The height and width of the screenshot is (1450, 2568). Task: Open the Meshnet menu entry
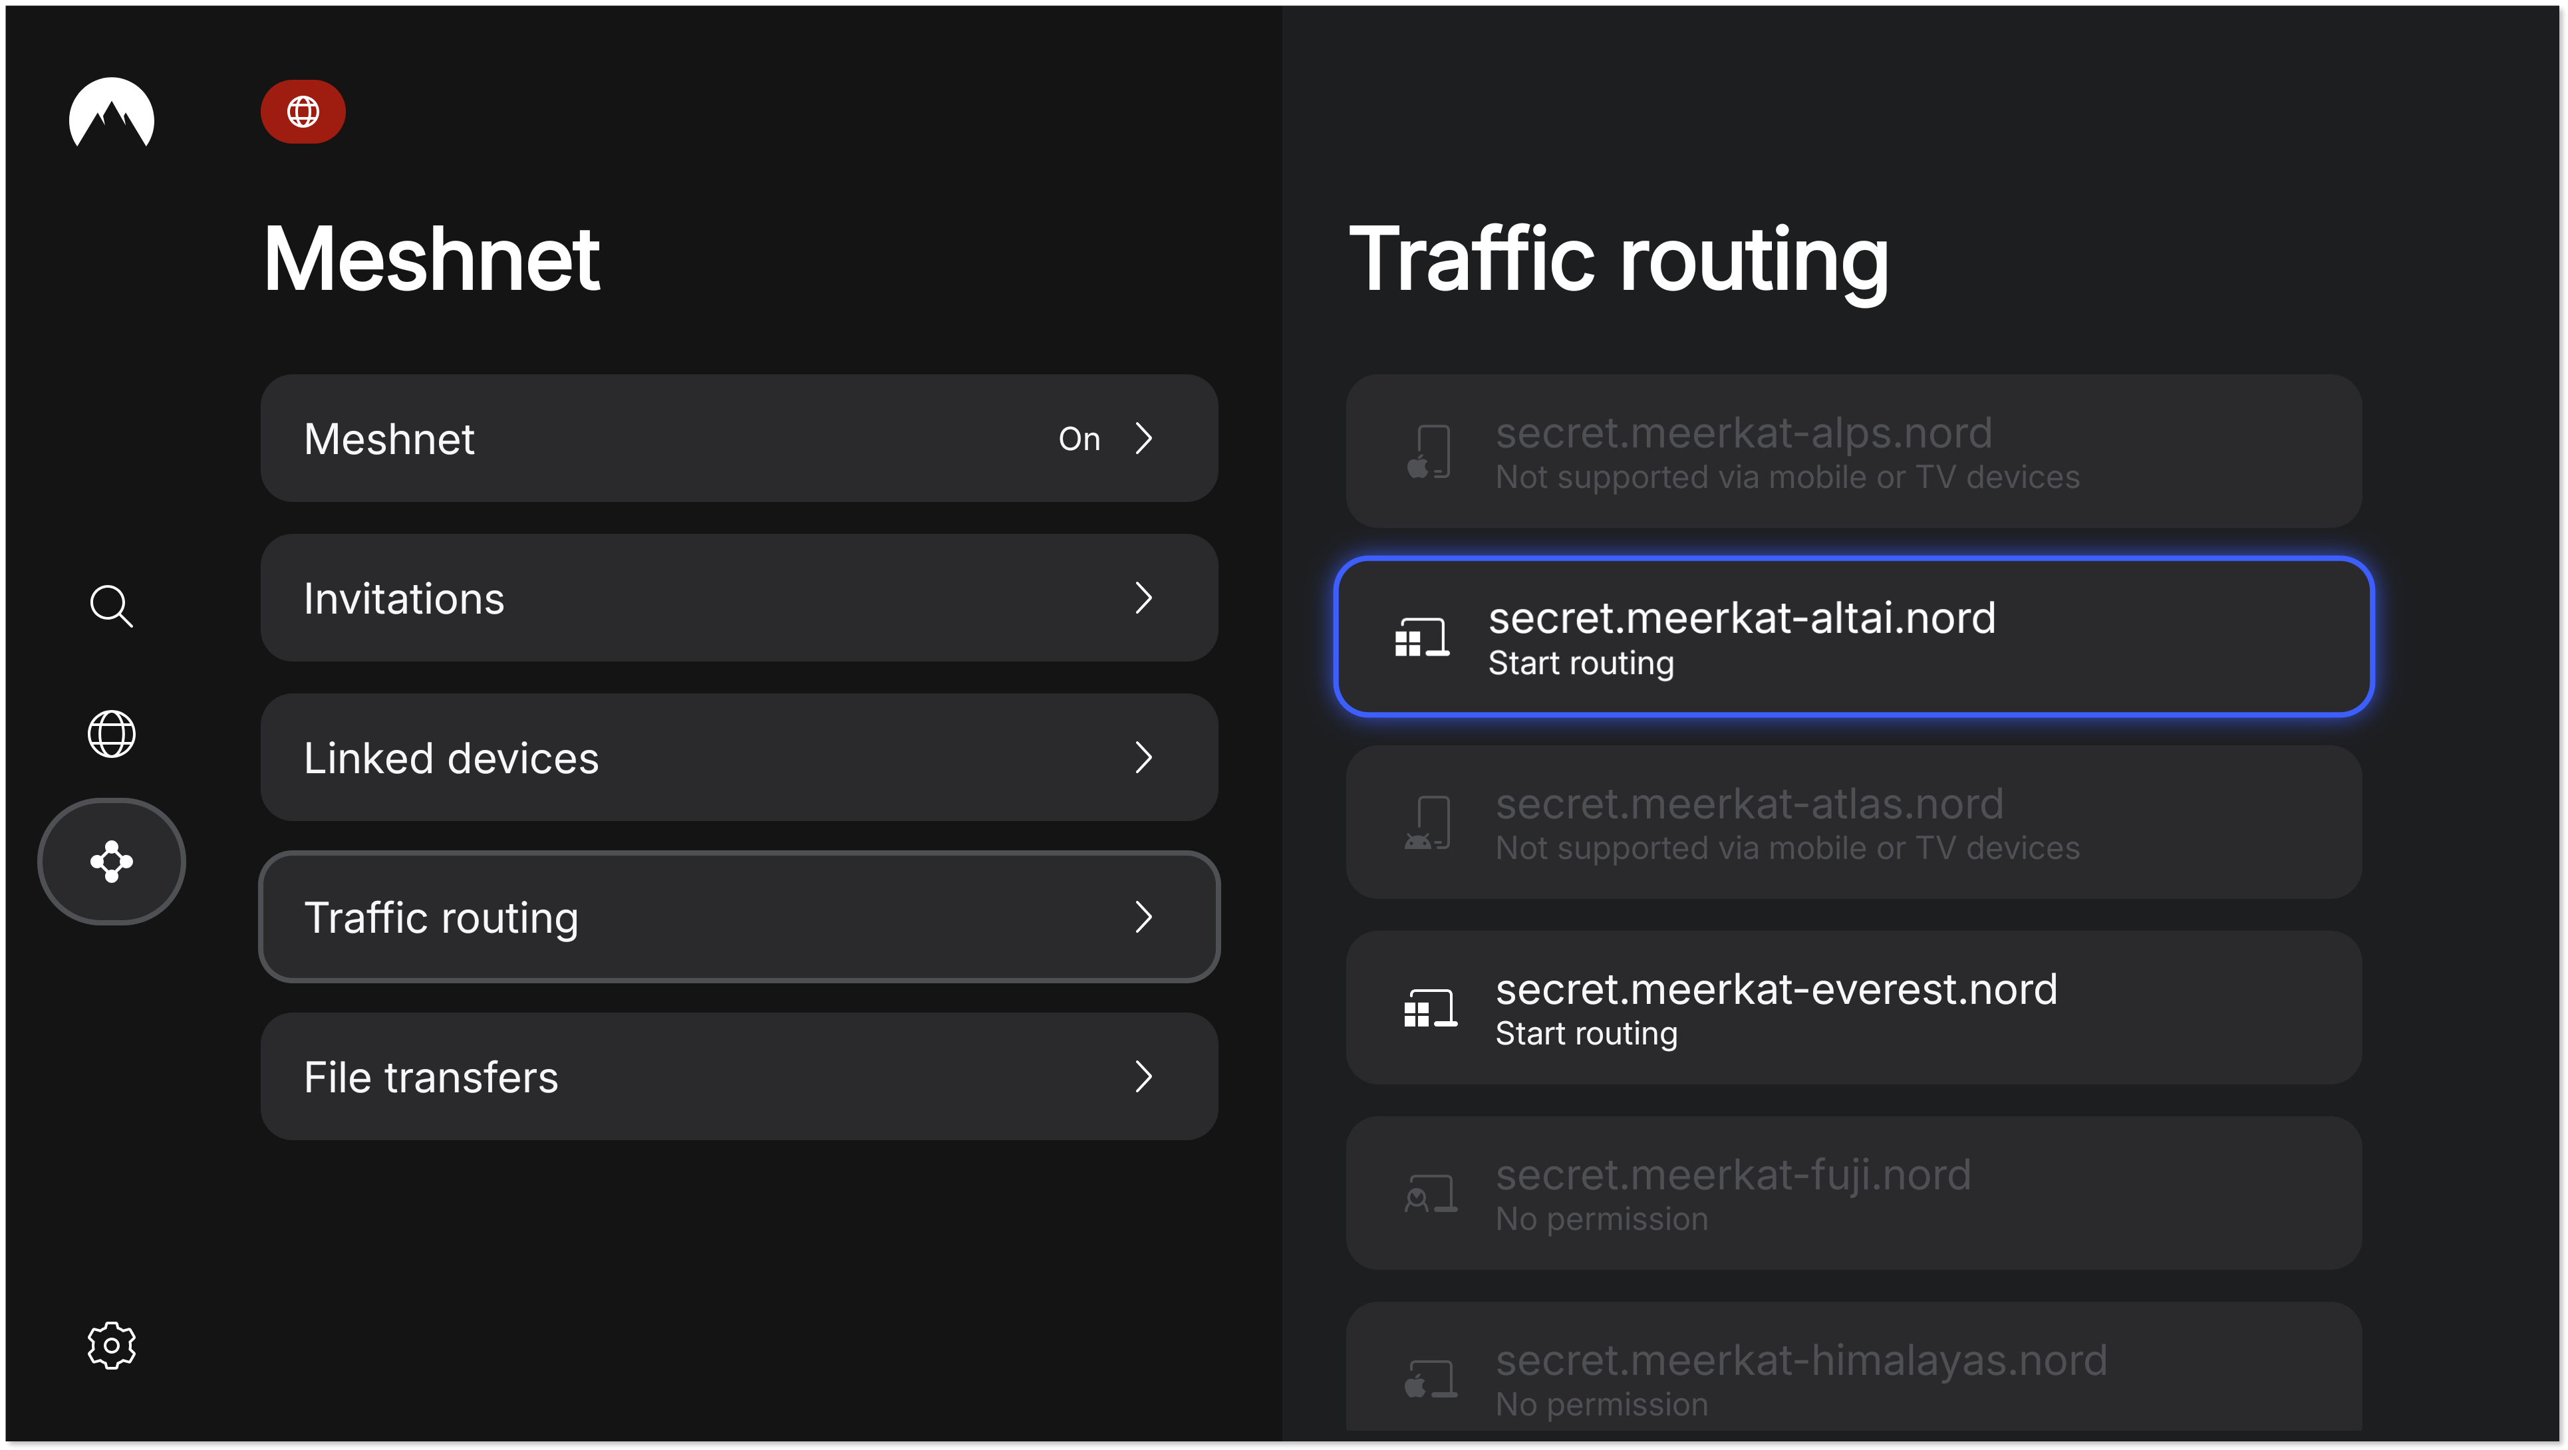(738, 439)
